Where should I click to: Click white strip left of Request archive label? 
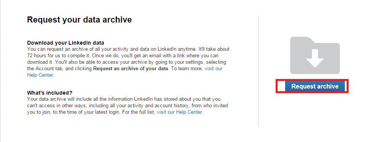[281, 86]
